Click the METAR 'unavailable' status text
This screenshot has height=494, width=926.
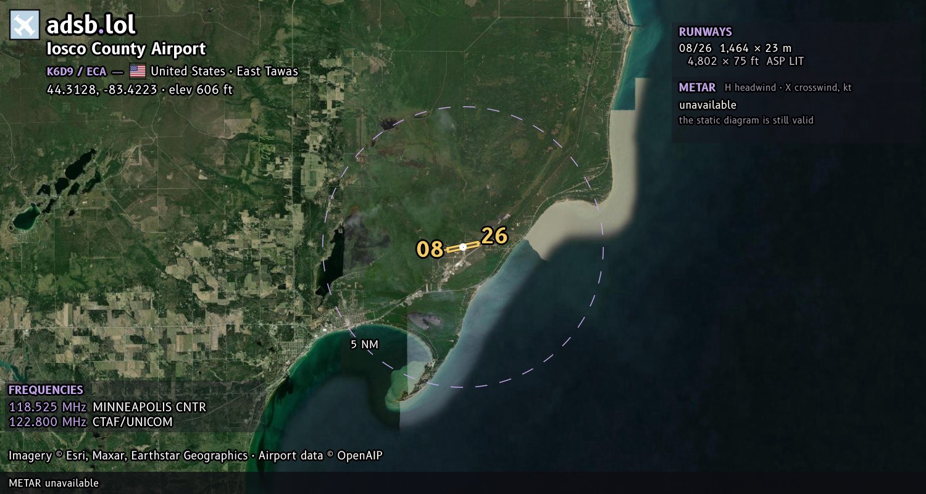pyautogui.click(x=707, y=105)
